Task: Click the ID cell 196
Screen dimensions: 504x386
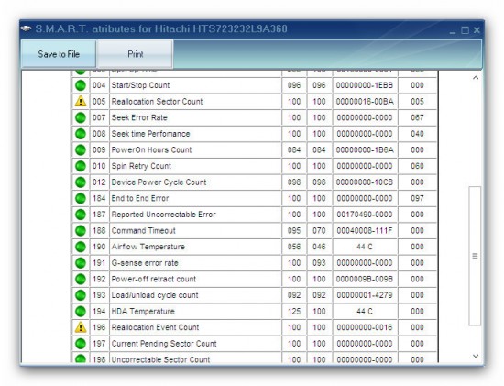Action: point(99,327)
